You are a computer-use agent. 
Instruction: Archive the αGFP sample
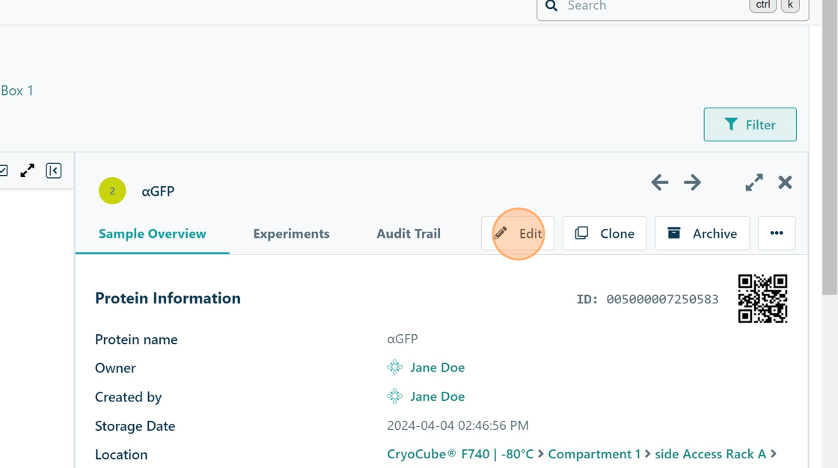[x=703, y=233]
